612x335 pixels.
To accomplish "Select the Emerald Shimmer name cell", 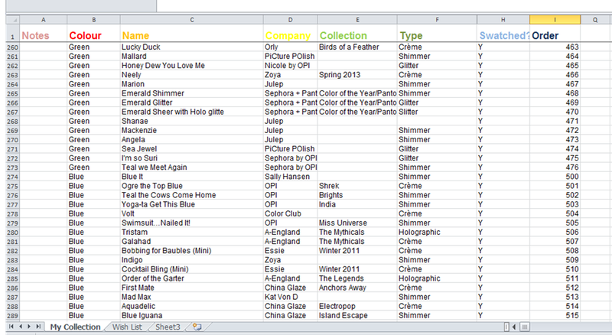I will (192, 93).
